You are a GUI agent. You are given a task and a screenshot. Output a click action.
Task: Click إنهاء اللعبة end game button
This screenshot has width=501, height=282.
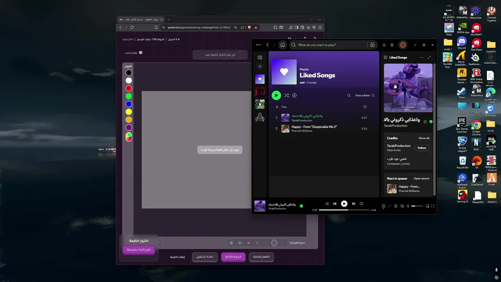177,257
